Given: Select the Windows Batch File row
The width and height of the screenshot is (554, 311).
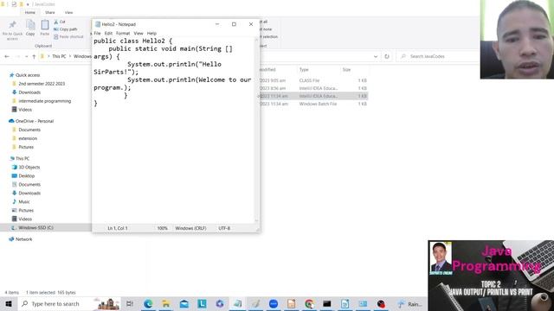Looking at the screenshot, I should [x=313, y=104].
